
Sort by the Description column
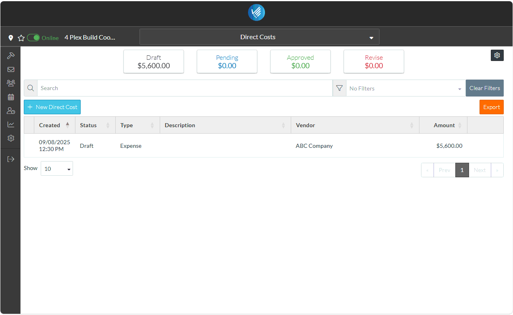225,125
